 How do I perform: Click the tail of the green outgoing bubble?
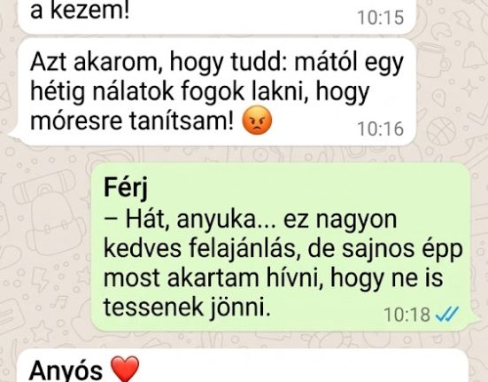tap(475, 320)
